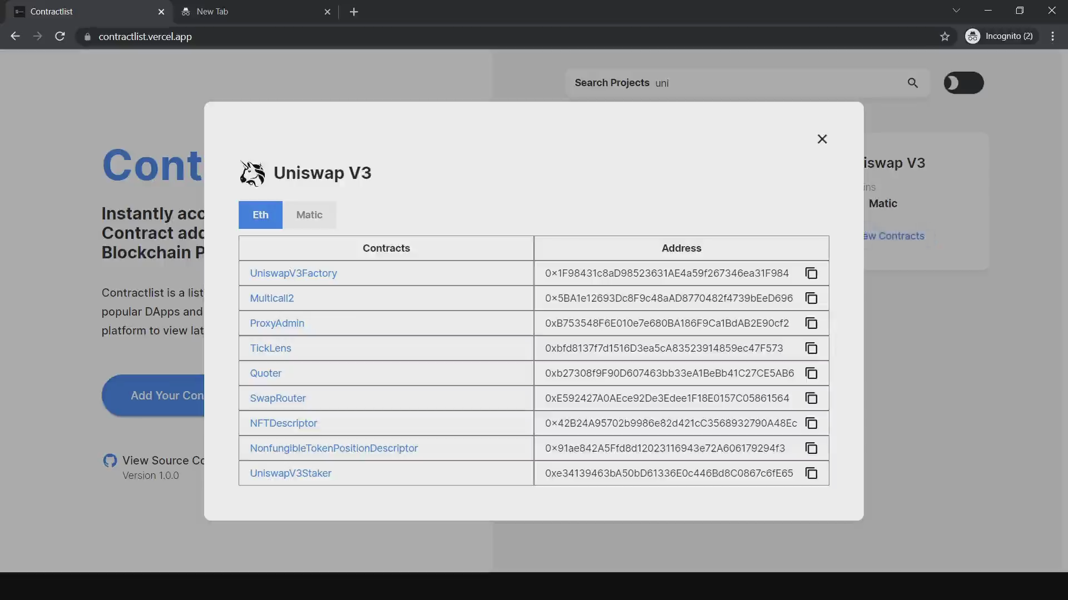Reload the page
Viewport: 1068px width, 600px height.
[60, 36]
